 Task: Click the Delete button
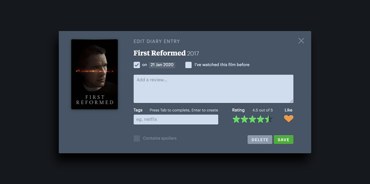(260, 140)
